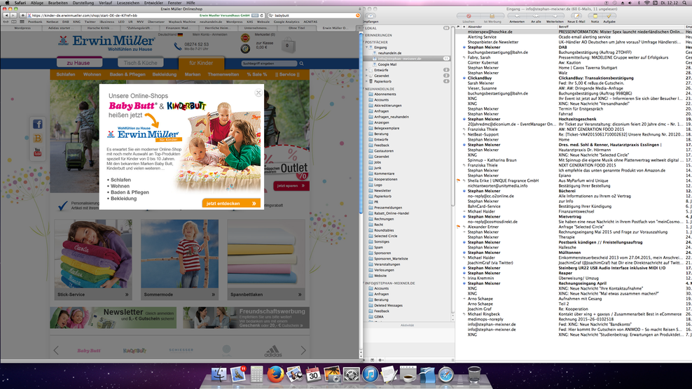Open the Stick-Service tile
This screenshot has height=389, width=692.
tap(93, 260)
